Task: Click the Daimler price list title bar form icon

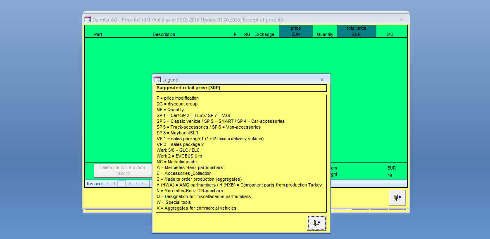Action: 88,19
